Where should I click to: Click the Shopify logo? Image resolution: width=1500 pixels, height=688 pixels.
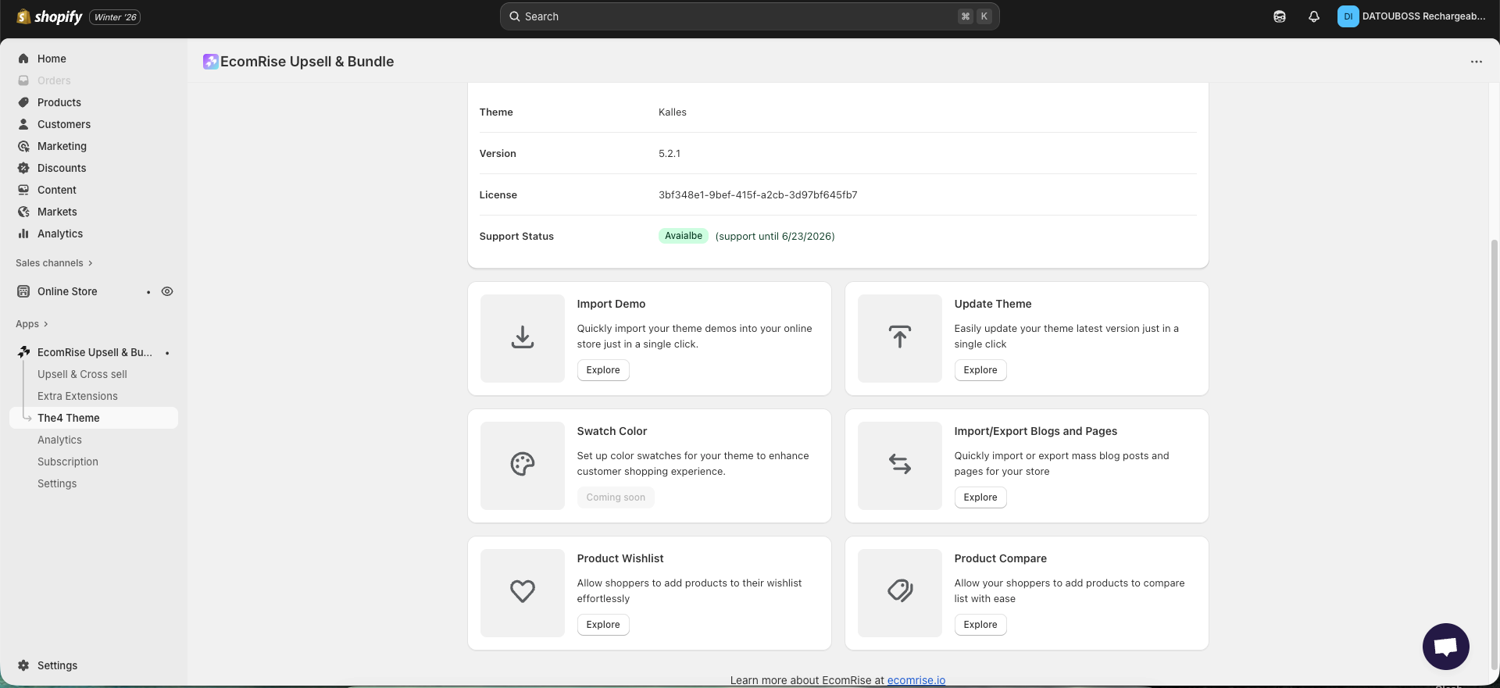50,16
